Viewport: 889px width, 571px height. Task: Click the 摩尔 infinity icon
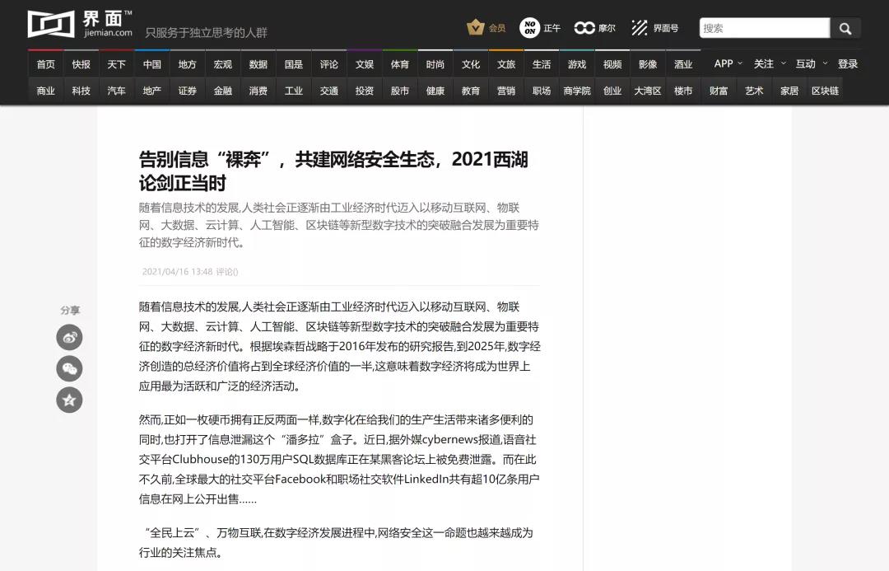coord(584,28)
